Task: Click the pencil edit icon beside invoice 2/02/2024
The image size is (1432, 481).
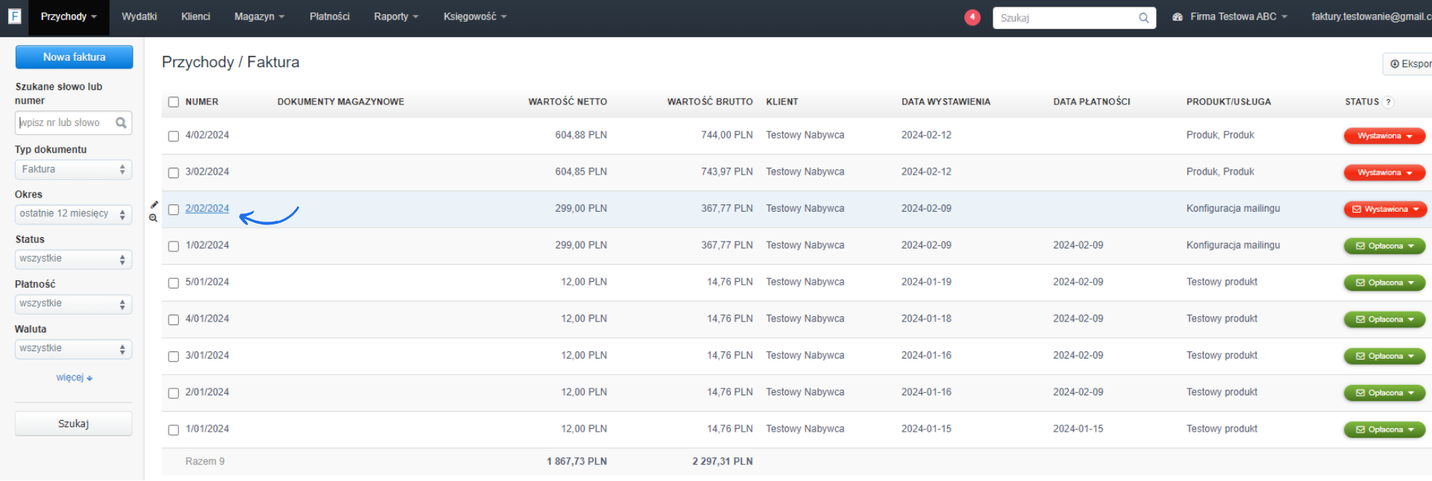Action: point(154,204)
